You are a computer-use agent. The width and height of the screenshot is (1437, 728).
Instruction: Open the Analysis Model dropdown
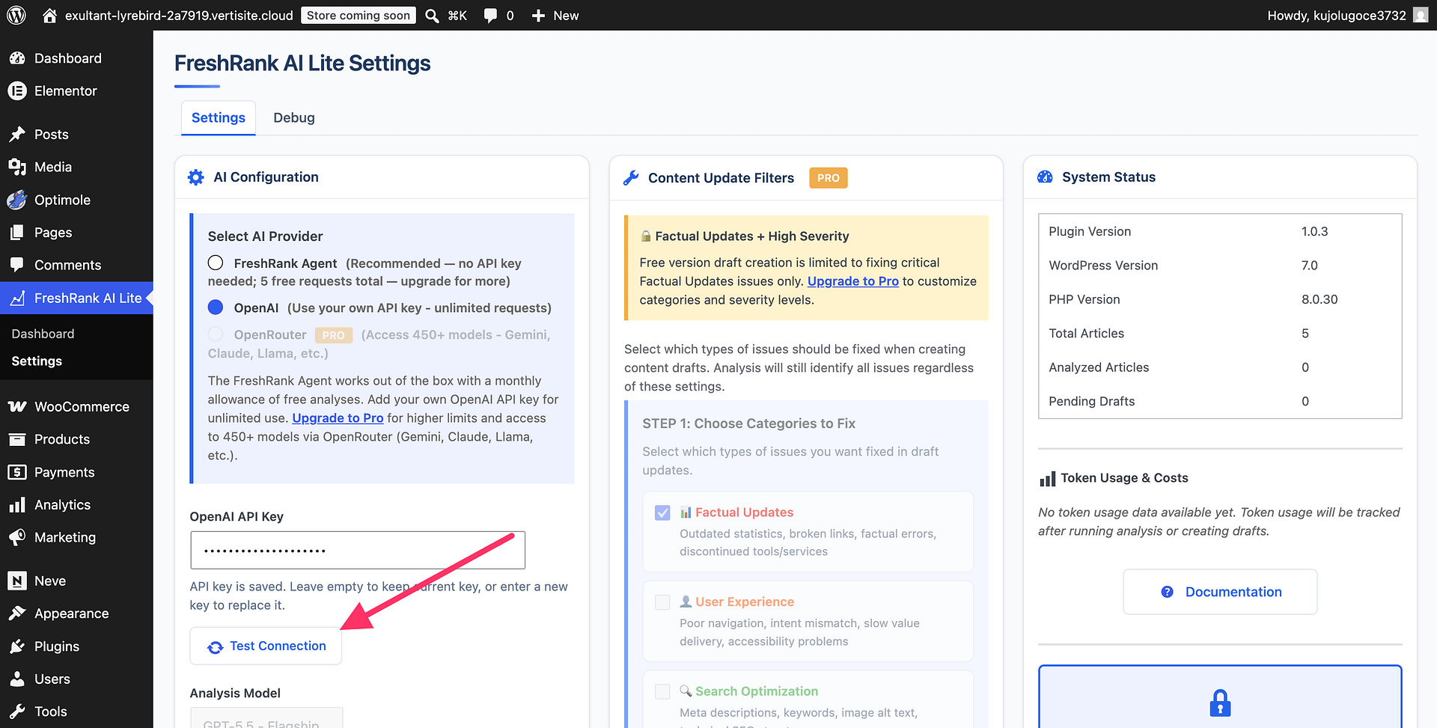(266, 718)
